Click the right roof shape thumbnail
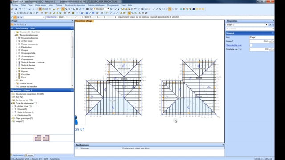 pyautogui.click(x=45, y=138)
